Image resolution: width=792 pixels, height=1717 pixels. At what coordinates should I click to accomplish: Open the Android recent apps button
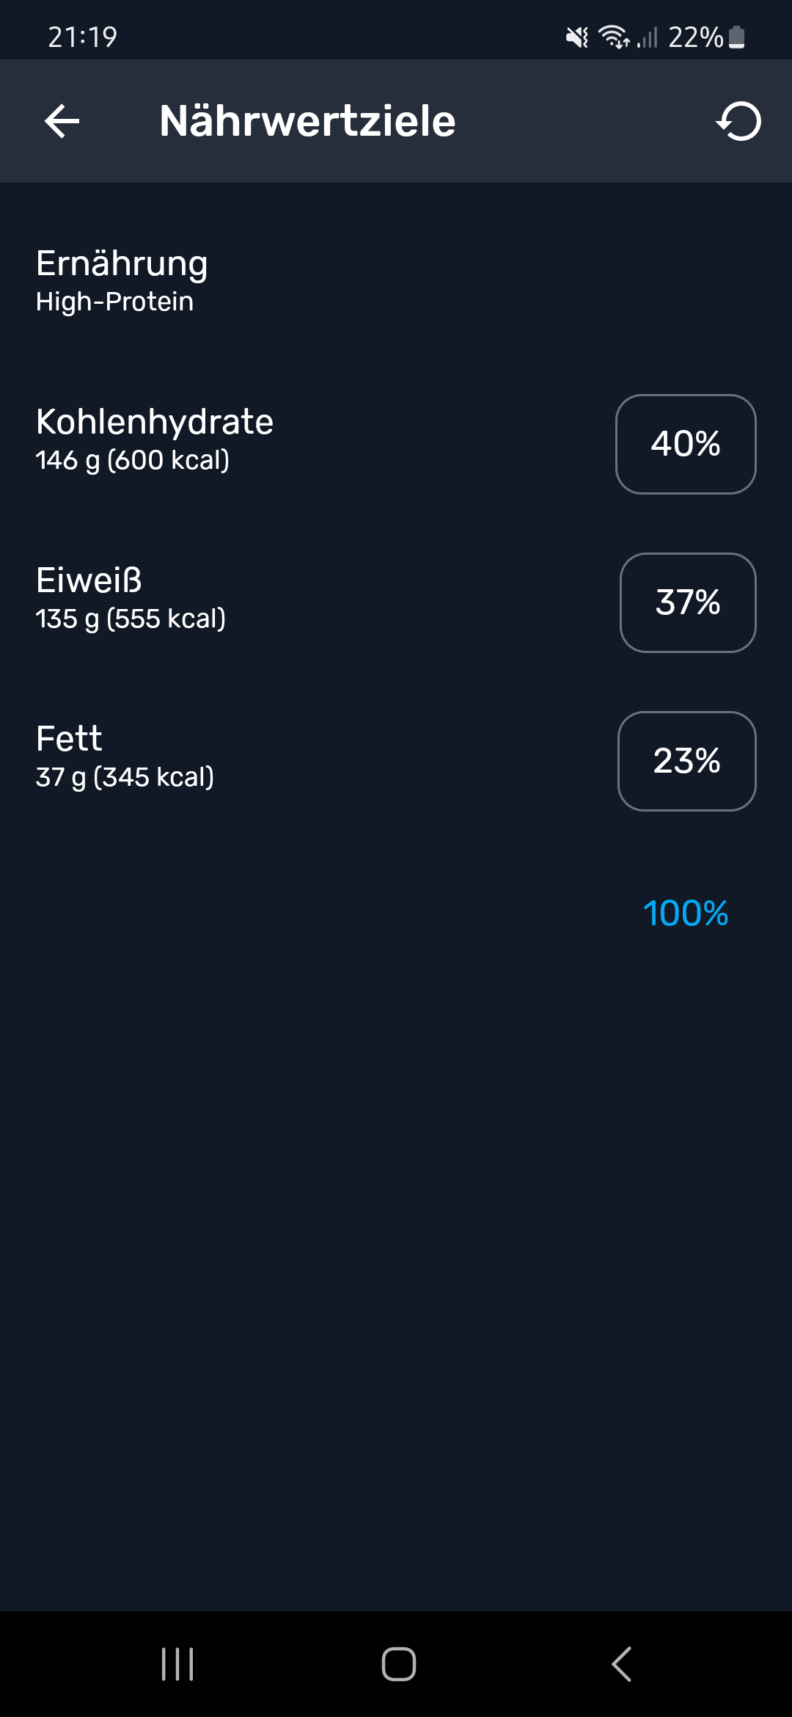[177, 1663]
